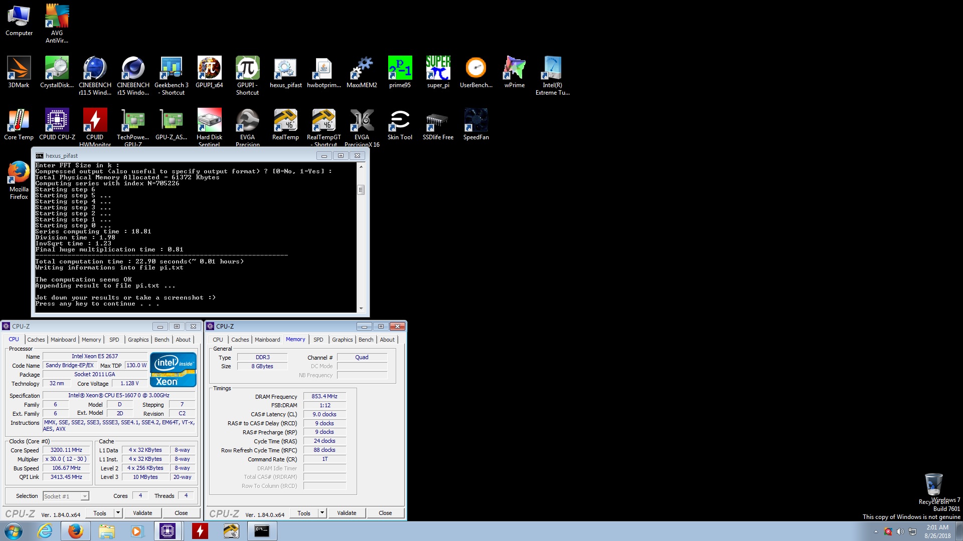Open Internet Explorer from the taskbar

click(45, 531)
